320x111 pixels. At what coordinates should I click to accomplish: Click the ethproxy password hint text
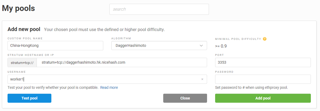point(251,87)
